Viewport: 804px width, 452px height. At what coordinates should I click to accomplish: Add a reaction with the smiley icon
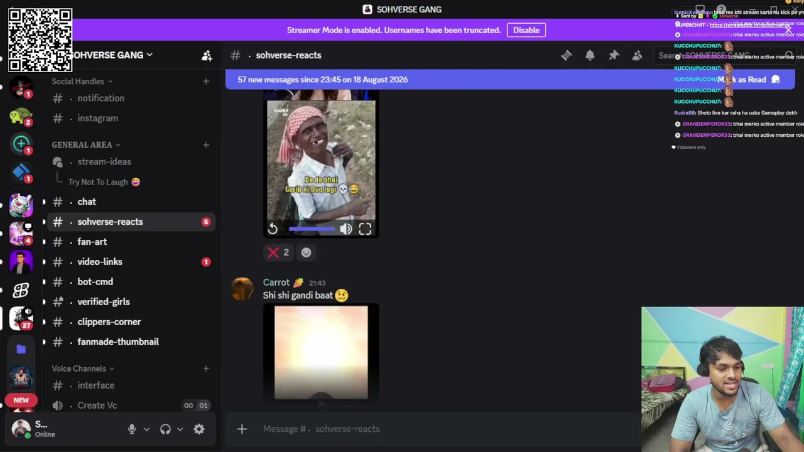pos(306,252)
